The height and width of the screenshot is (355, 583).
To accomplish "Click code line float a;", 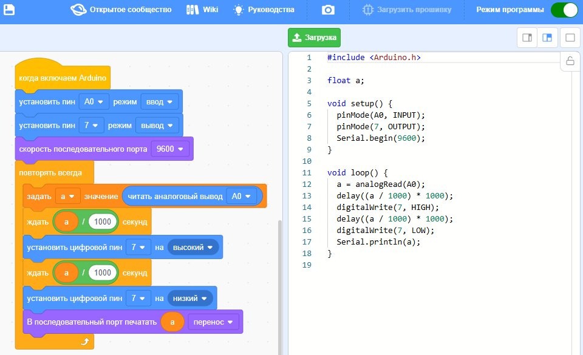I will click(x=346, y=80).
